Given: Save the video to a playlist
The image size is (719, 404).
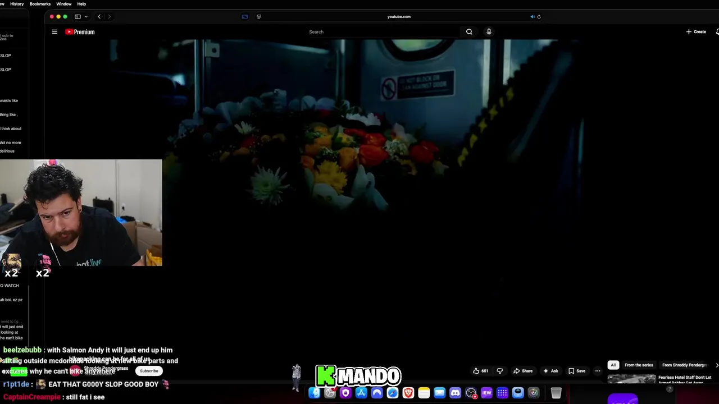Looking at the screenshot, I should click(x=577, y=371).
